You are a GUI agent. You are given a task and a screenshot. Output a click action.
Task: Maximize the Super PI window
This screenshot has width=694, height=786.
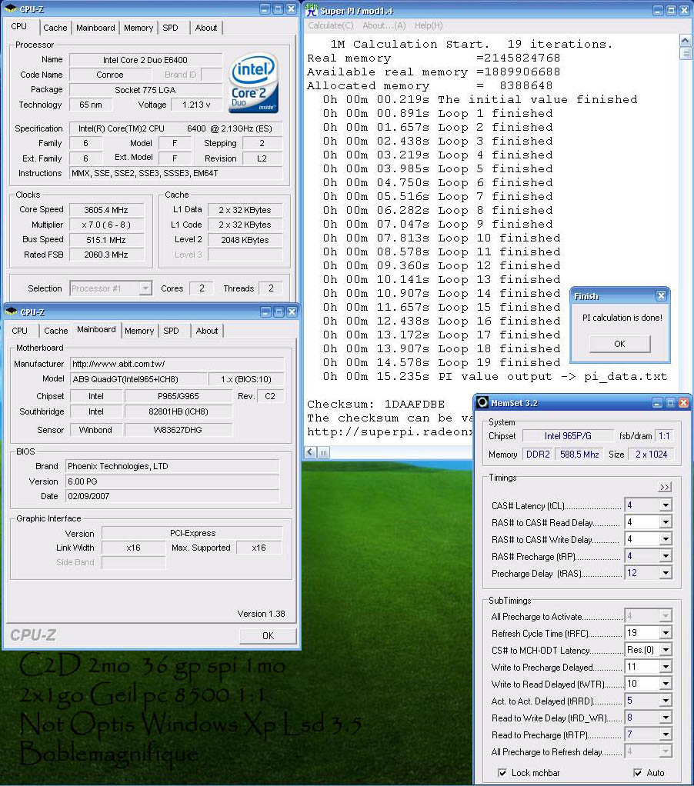coord(671,10)
